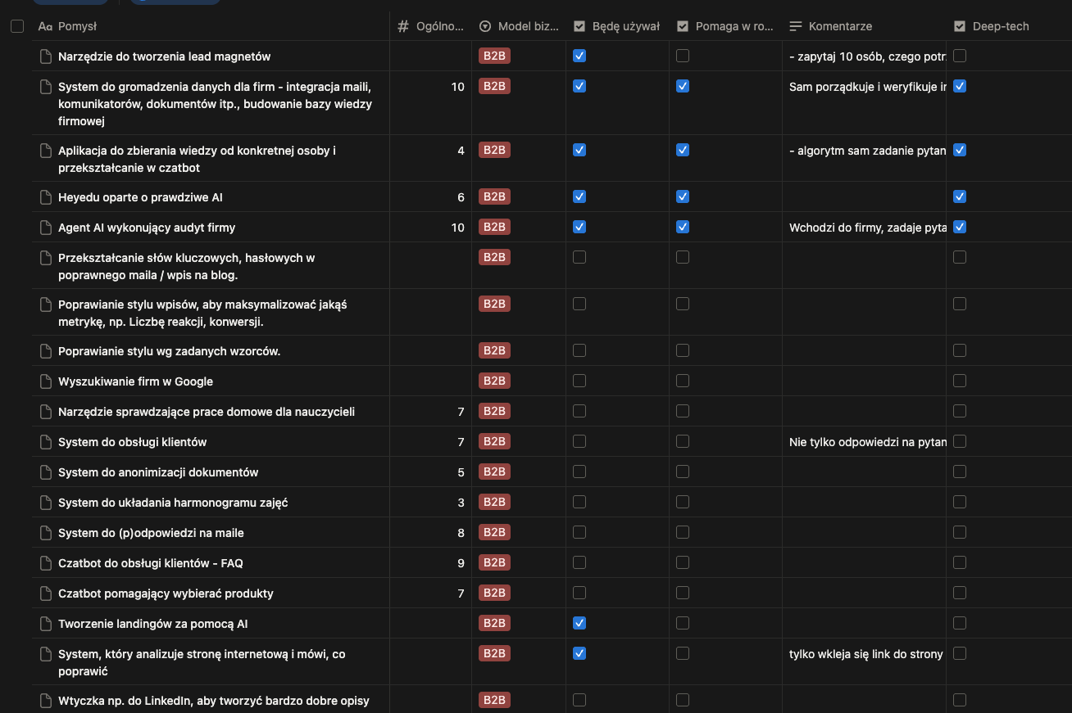Viewport: 1072px width, 713px height.
Task: Open the Deep-tech column header menu
Action: 1009,26
